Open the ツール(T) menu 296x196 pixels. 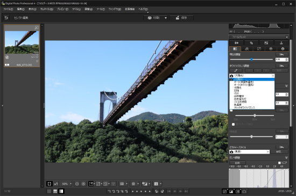[x=101, y=9]
